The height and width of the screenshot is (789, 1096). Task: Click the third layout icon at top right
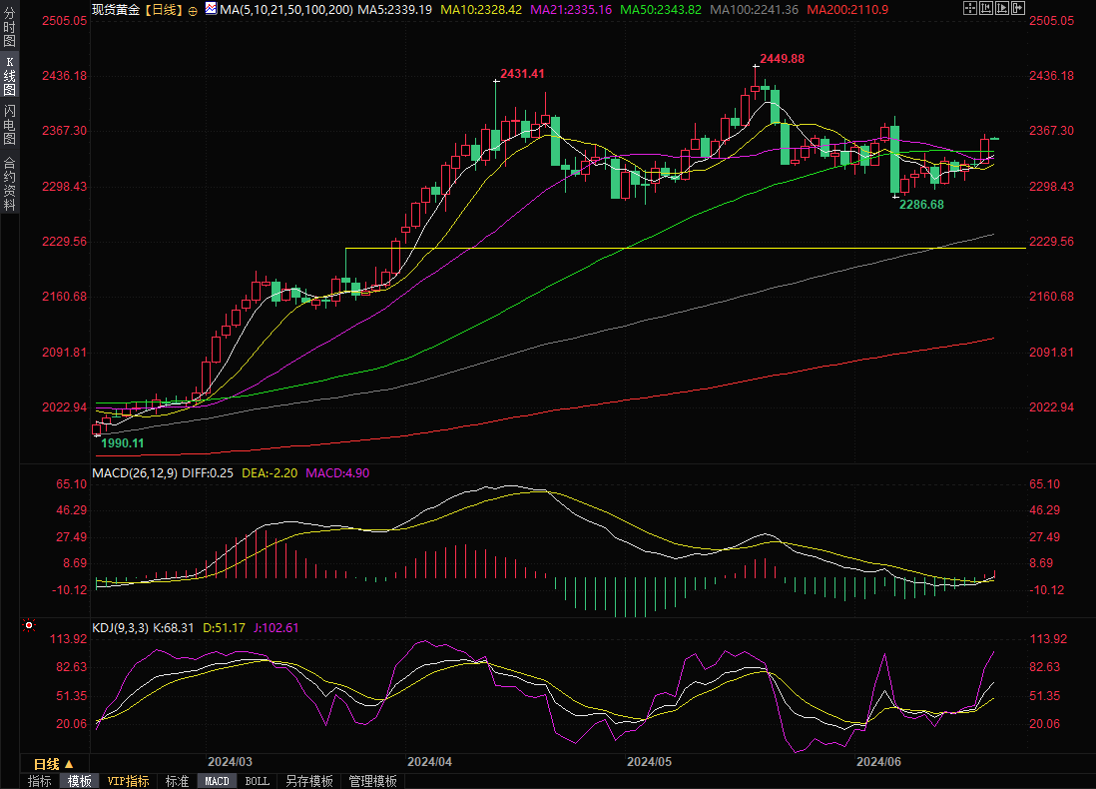[x=1003, y=8]
